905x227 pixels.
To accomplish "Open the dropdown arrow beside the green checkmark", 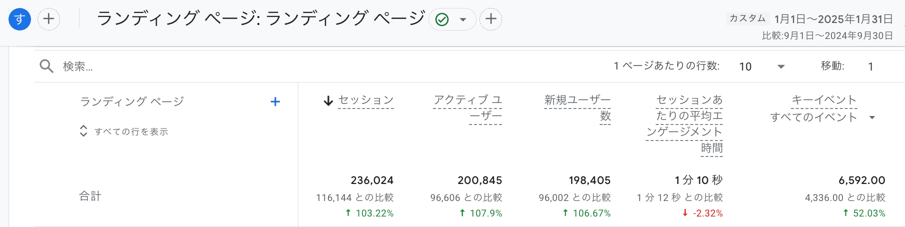I will tap(463, 20).
